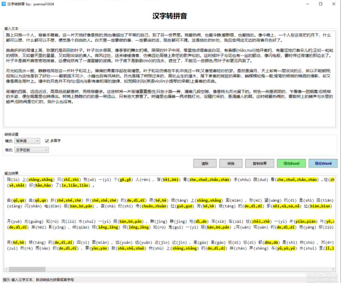Click the minimize button in the title bar
342x283 pixels.
pyautogui.click(x=307, y=4)
